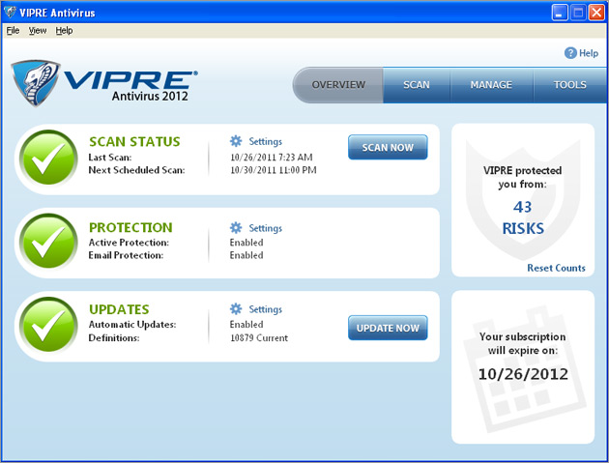Click the last scan date 10/26/2011 7:23 AM
Screen dimensions: 609x463
pyautogui.click(x=271, y=158)
